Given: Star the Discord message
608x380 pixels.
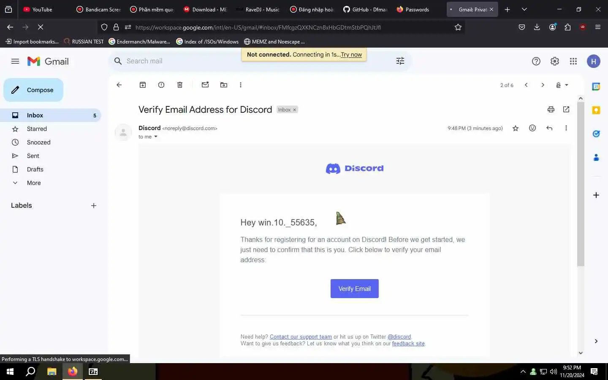Looking at the screenshot, I should tap(516, 128).
